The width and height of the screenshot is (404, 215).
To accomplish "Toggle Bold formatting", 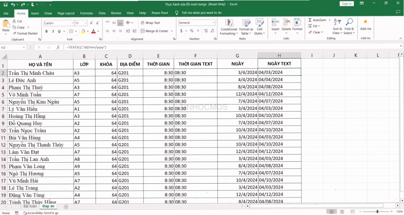I will point(47,31).
